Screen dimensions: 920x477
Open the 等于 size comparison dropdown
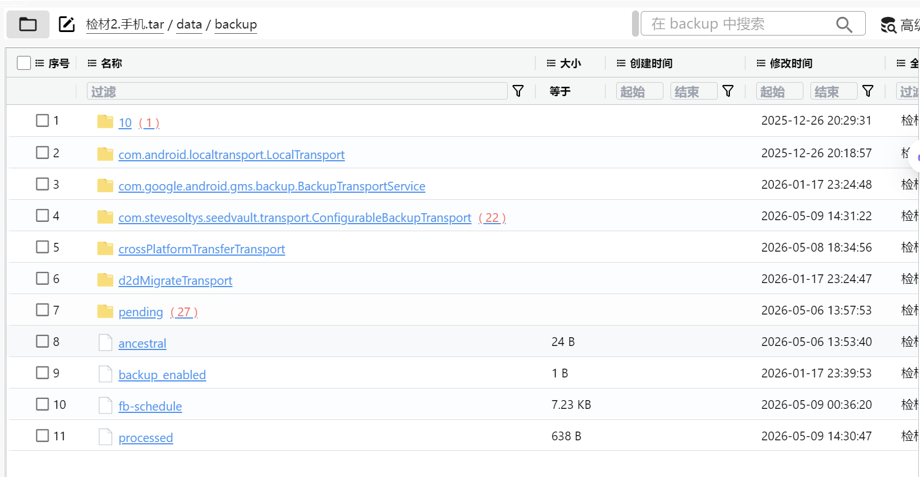[x=560, y=91]
